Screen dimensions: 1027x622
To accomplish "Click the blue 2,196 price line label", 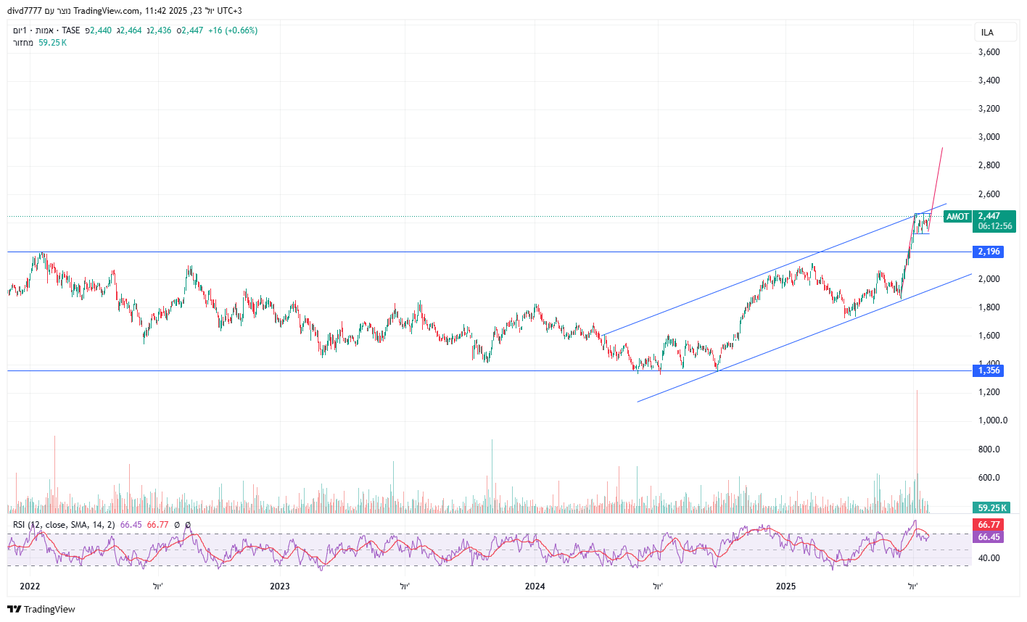I will pyautogui.click(x=989, y=252).
